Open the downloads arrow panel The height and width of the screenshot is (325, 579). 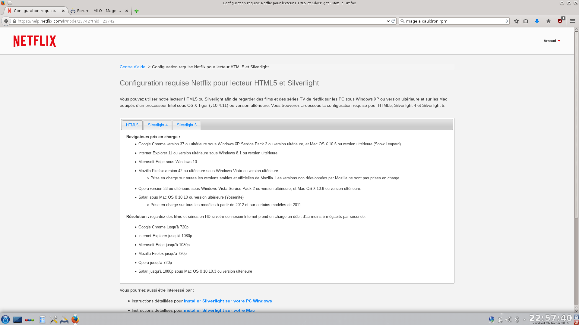tap(537, 21)
